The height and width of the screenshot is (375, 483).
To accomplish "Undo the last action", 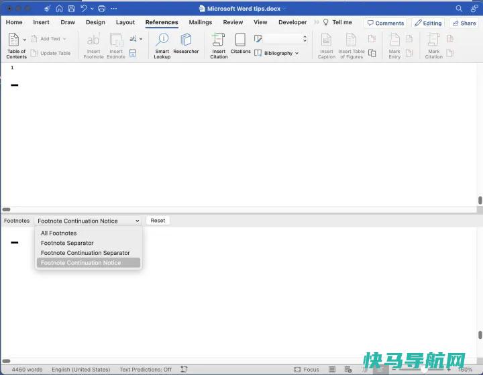I will click(x=84, y=9).
